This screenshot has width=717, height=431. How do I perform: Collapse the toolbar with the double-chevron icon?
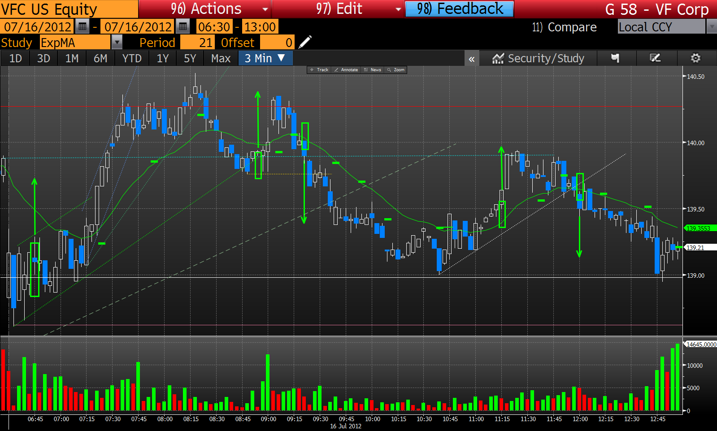pyautogui.click(x=472, y=59)
